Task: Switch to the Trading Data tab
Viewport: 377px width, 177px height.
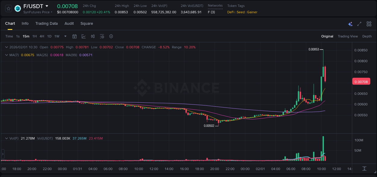Action: click(x=46, y=24)
